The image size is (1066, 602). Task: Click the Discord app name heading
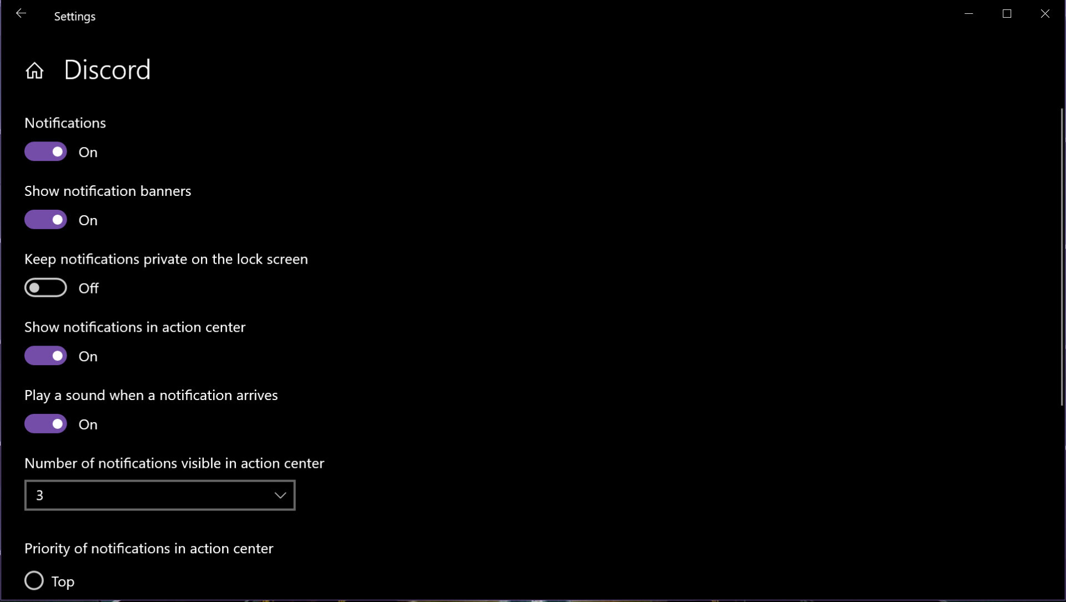(108, 69)
